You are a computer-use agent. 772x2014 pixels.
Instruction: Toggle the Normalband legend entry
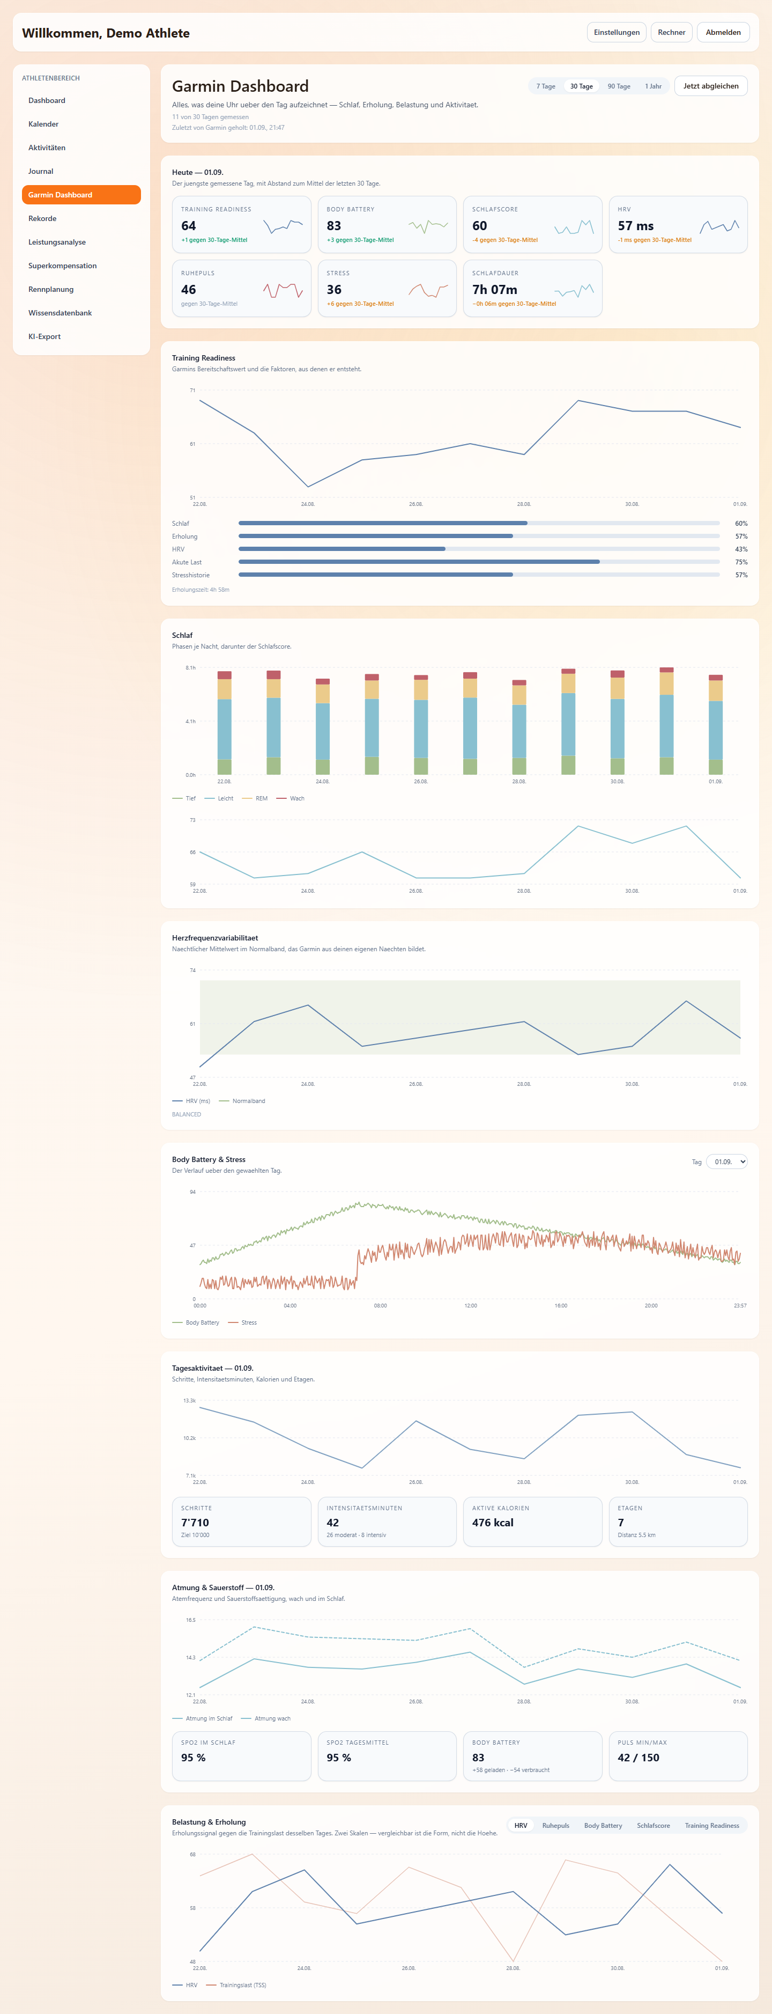click(x=242, y=1101)
